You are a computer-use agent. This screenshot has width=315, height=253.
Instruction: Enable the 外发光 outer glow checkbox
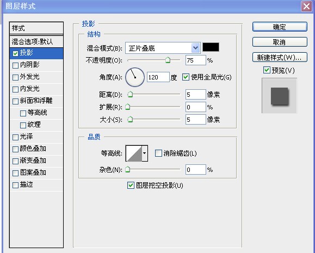tap(15, 77)
